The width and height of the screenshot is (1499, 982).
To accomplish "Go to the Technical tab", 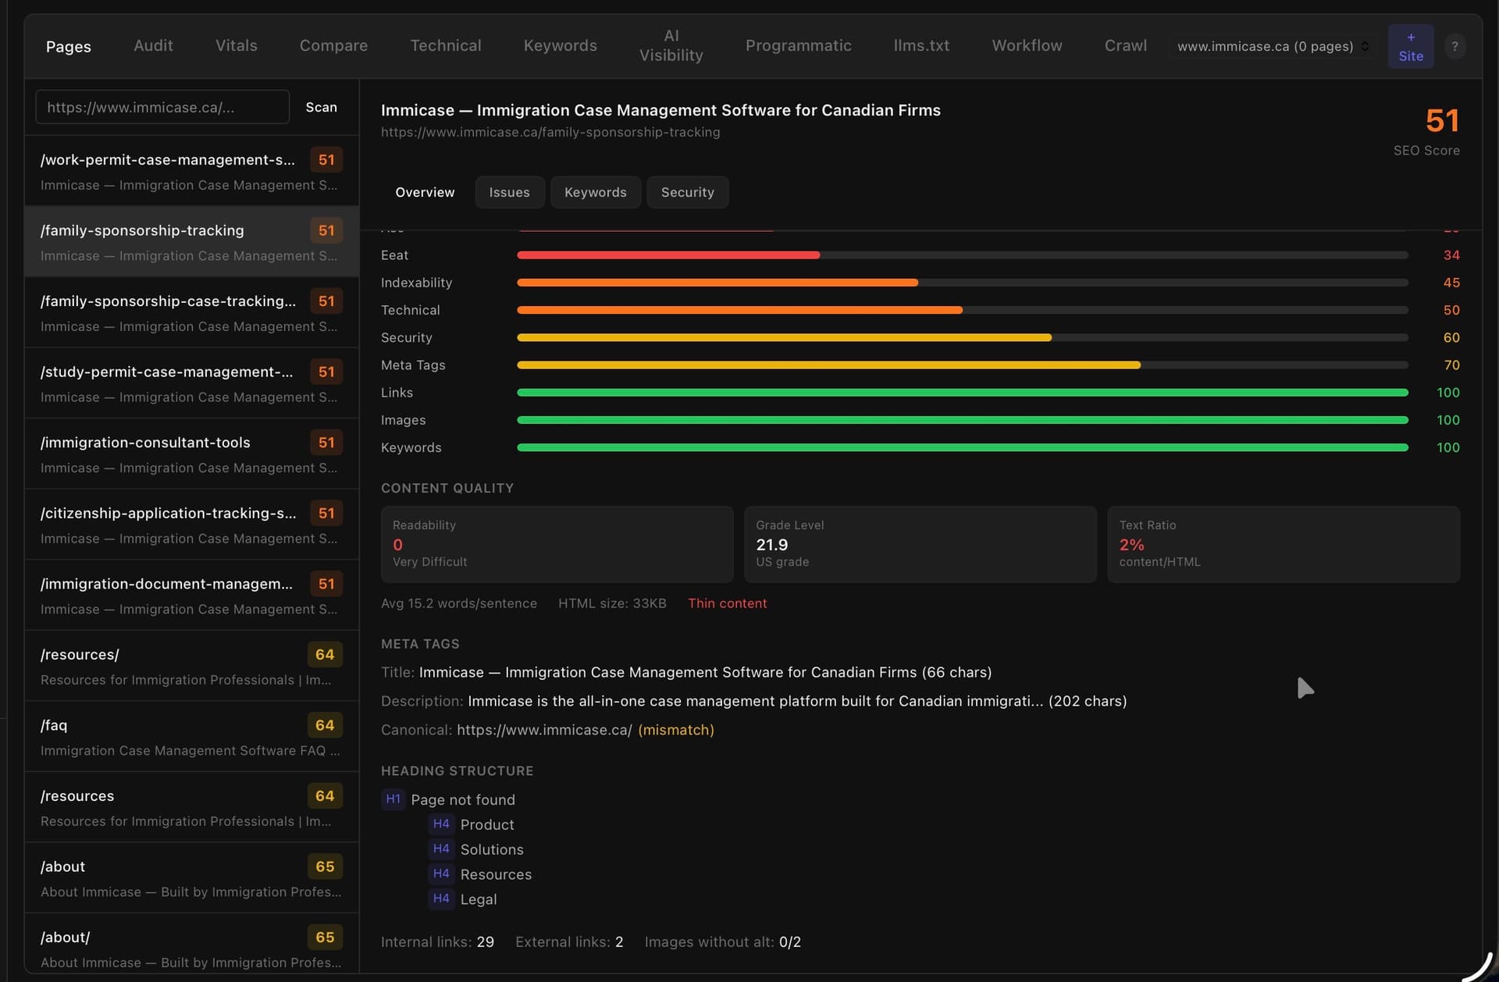I will [x=446, y=45].
